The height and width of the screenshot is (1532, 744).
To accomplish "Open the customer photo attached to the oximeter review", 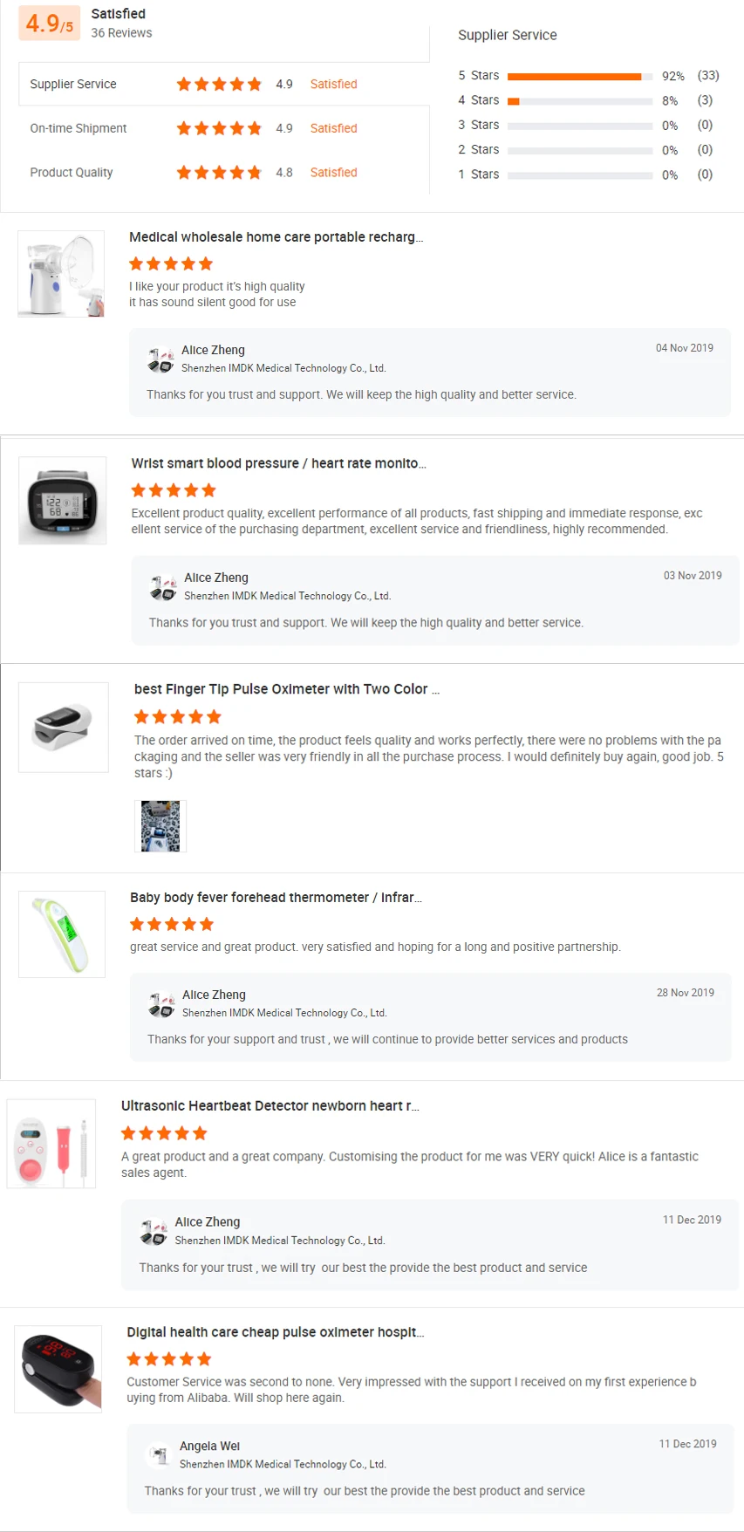I will coord(160,825).
